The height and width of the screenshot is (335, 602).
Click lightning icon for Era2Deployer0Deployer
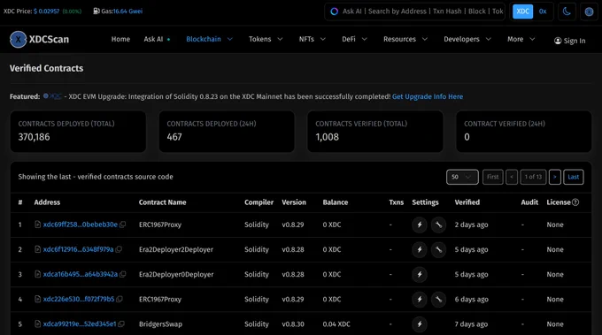pyautogui.click(x=420, y=274)
